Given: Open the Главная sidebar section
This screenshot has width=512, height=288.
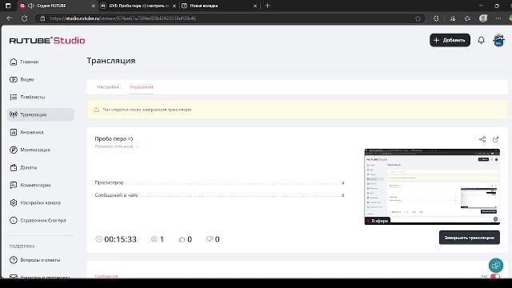Looking at the screenshot, I should [25, 62].
